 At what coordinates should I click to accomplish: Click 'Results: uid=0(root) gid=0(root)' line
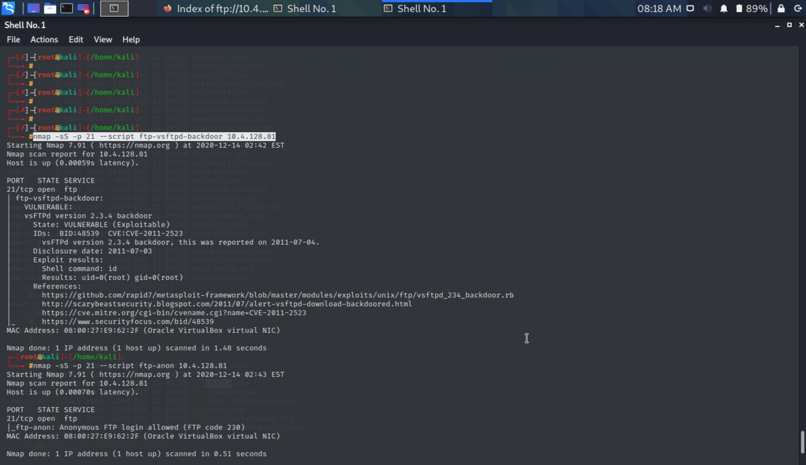(112, 277)
